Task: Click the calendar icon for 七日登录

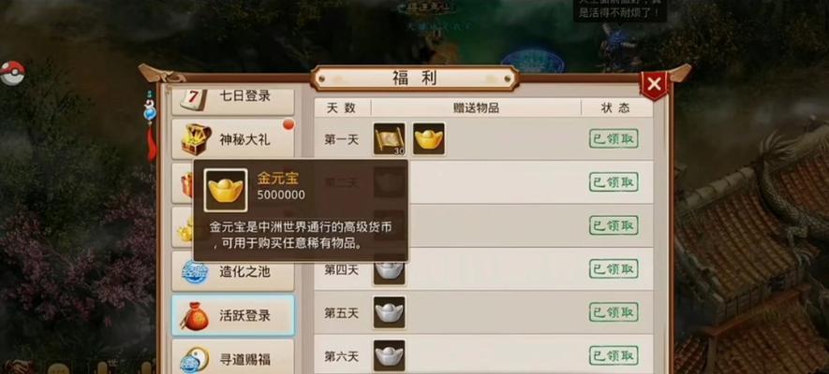Action: (194, 97)
